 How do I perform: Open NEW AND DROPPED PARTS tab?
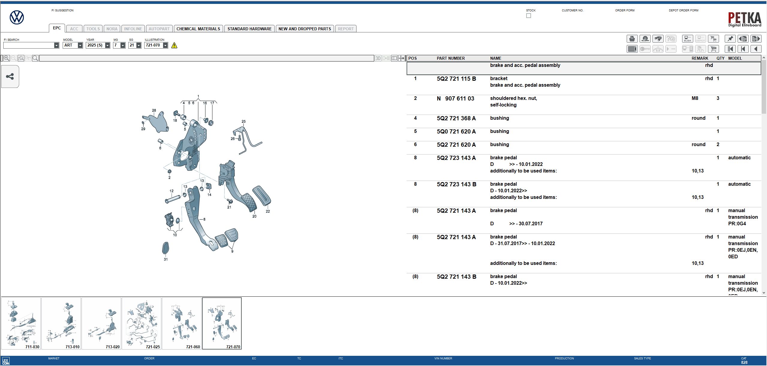[305, 29]
